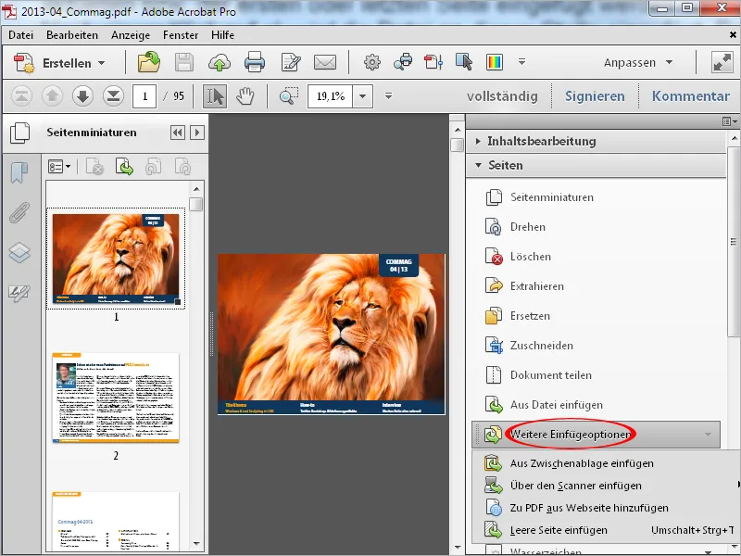Click the email envelope icon
Screen dimensions: 741x556
(325, 62)
